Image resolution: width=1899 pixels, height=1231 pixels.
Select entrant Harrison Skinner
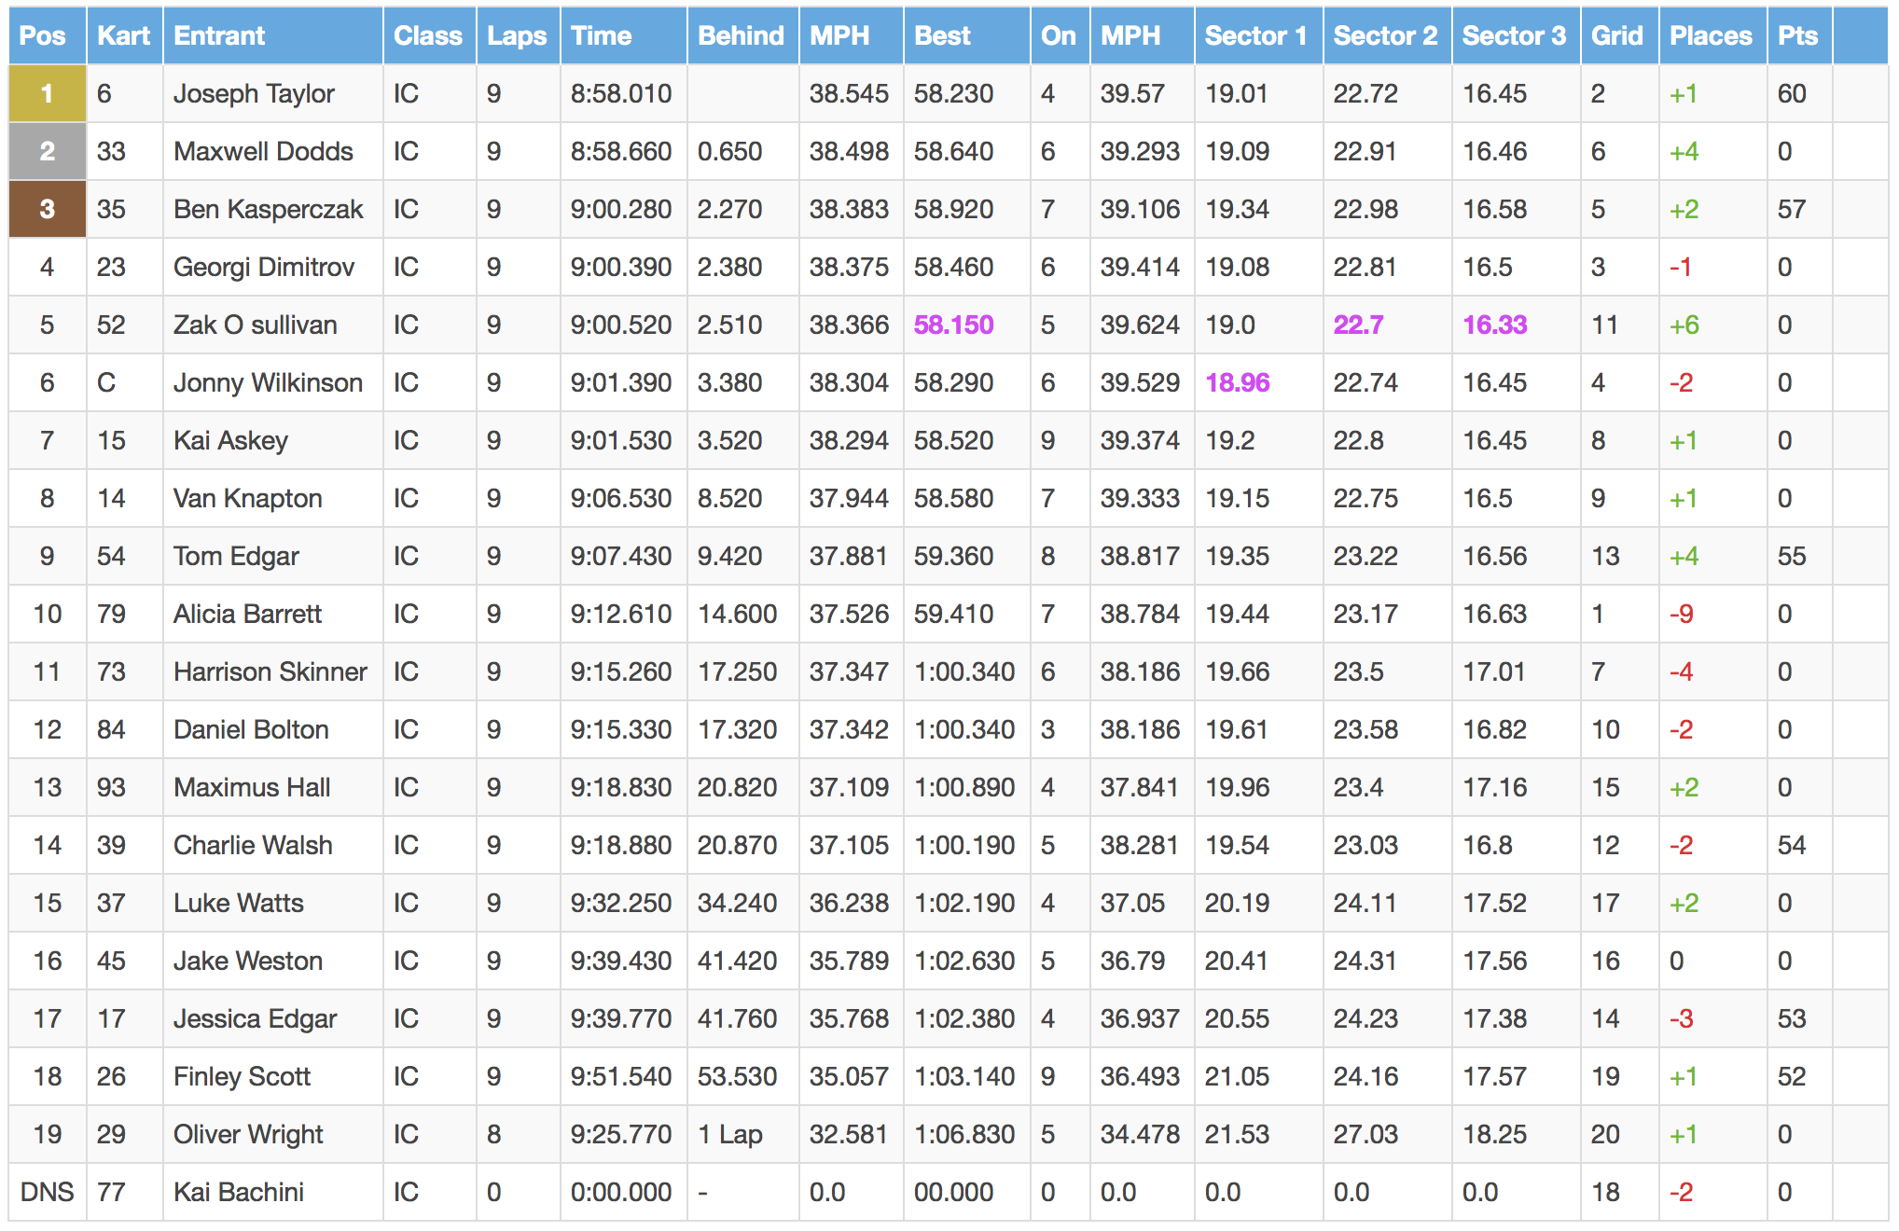click(270, 671)
